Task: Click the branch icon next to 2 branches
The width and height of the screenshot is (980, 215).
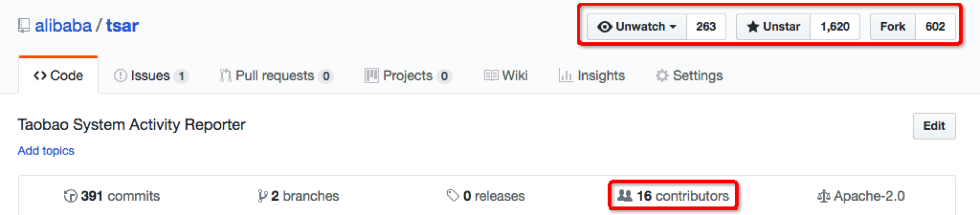Action: [262, 196]
